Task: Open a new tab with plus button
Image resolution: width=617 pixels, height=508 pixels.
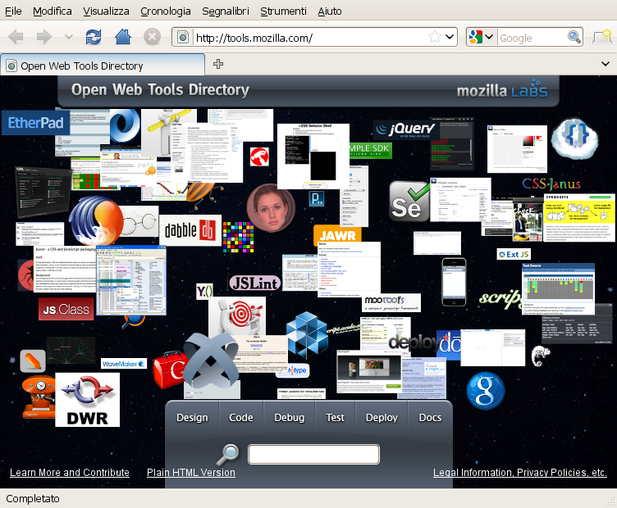Action: tap(218, 64)
